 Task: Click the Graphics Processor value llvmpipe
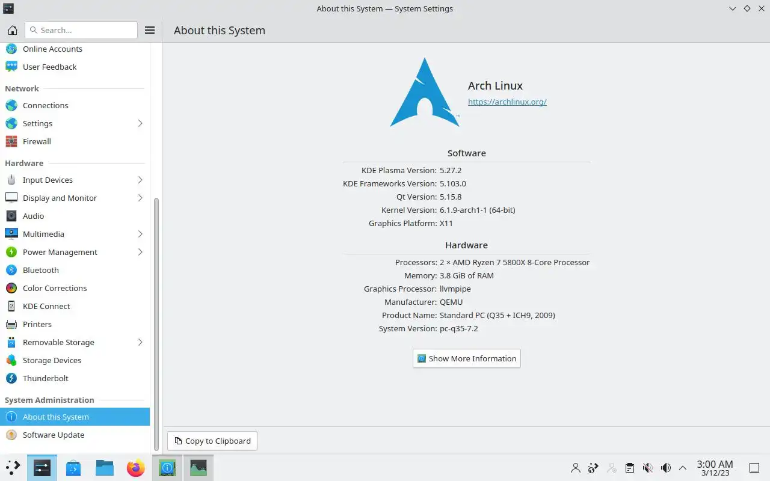coord(455,289)
